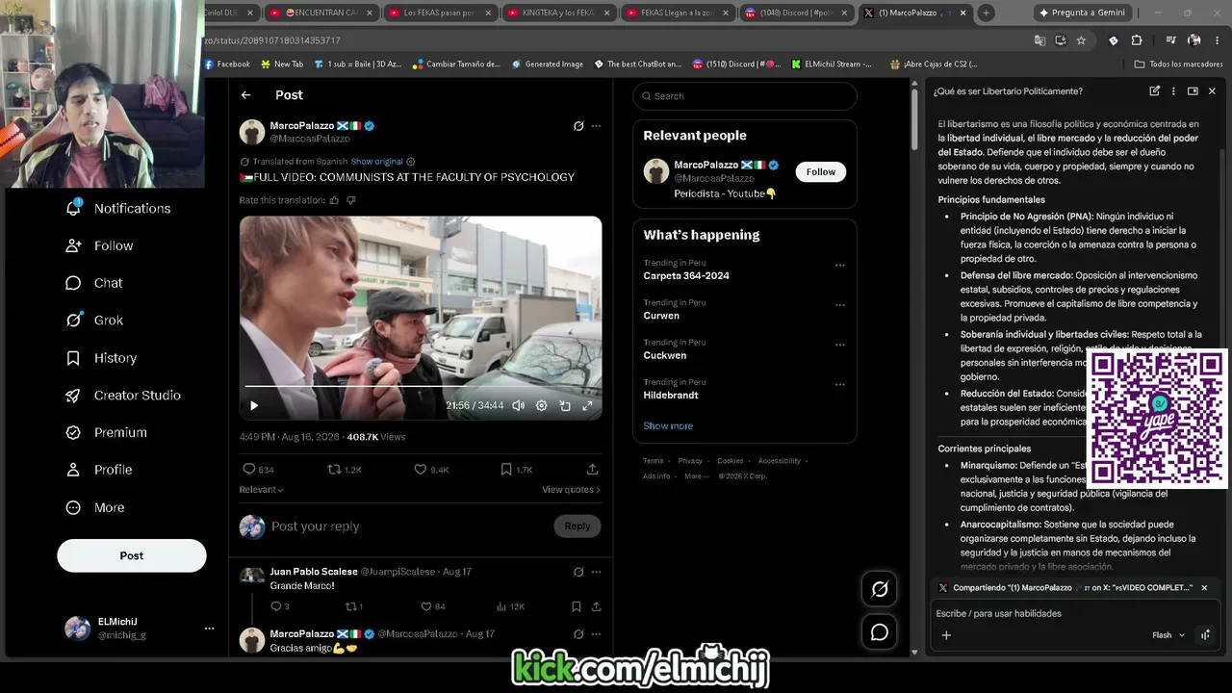Switch to KINGTEKA y los FEKAS tab

pos(559,13)
